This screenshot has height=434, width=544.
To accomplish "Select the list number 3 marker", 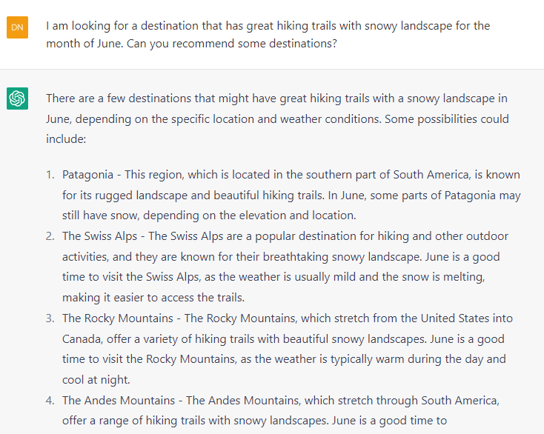I will point(50,318).
